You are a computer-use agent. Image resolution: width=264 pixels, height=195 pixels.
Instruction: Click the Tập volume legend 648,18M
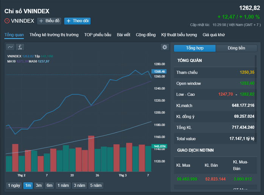(x=47, y=56)
